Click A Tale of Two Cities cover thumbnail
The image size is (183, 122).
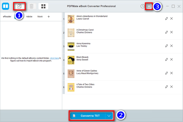pyautogui.click(x=71, y=87)
